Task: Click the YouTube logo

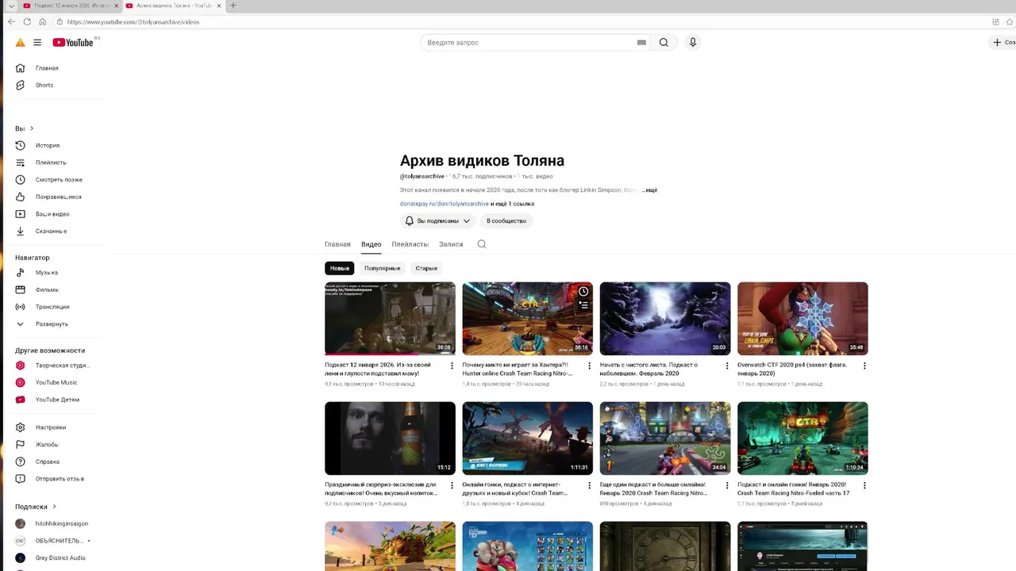Action: 73,42
